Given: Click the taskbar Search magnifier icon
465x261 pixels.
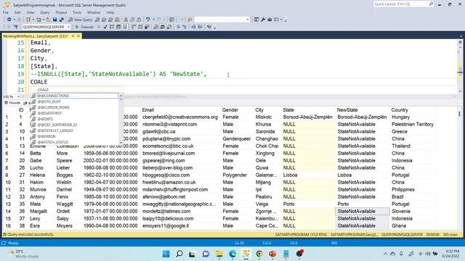Looking at the screenshot, I should (179, 254).
